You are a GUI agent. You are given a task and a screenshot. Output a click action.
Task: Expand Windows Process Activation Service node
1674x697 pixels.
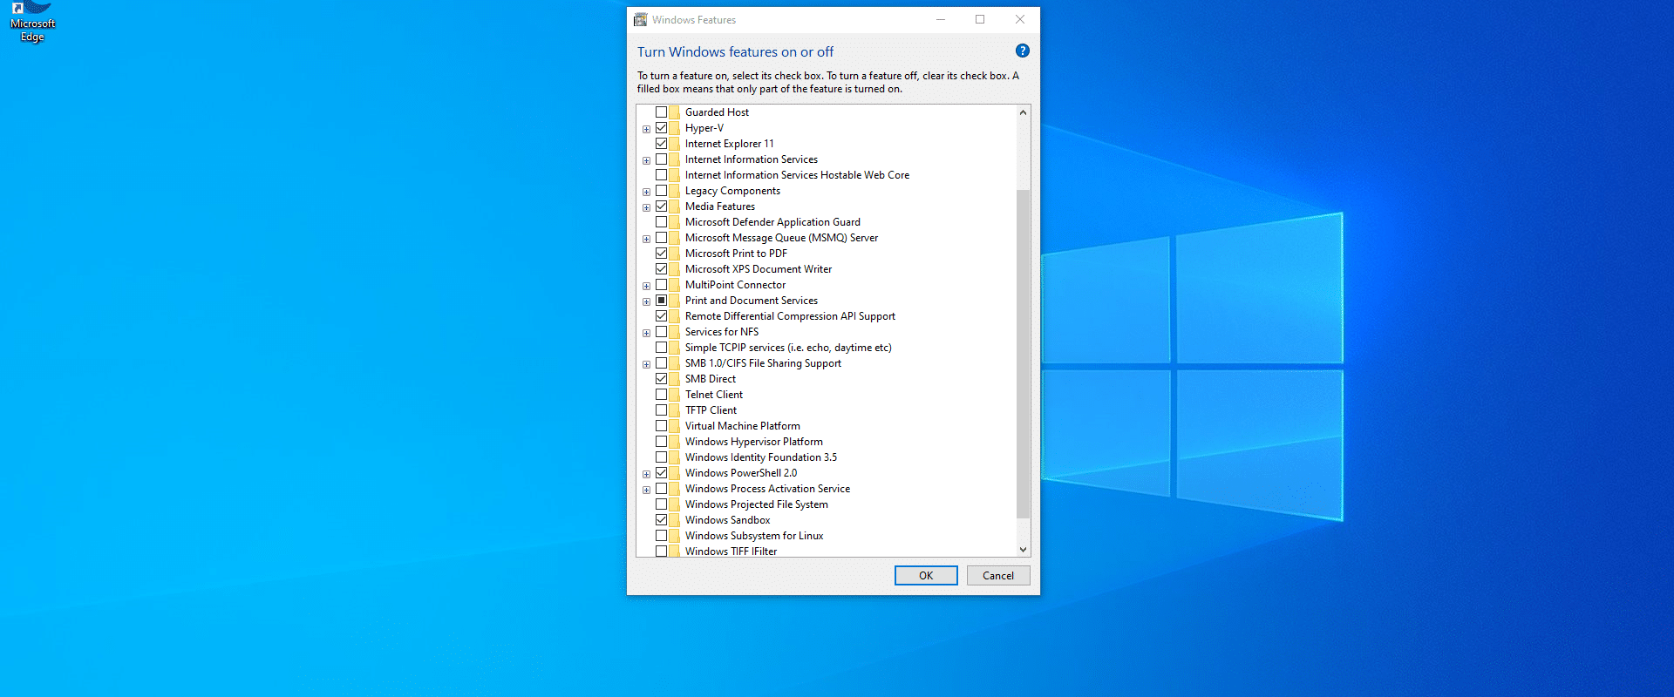tap(646, 490)
